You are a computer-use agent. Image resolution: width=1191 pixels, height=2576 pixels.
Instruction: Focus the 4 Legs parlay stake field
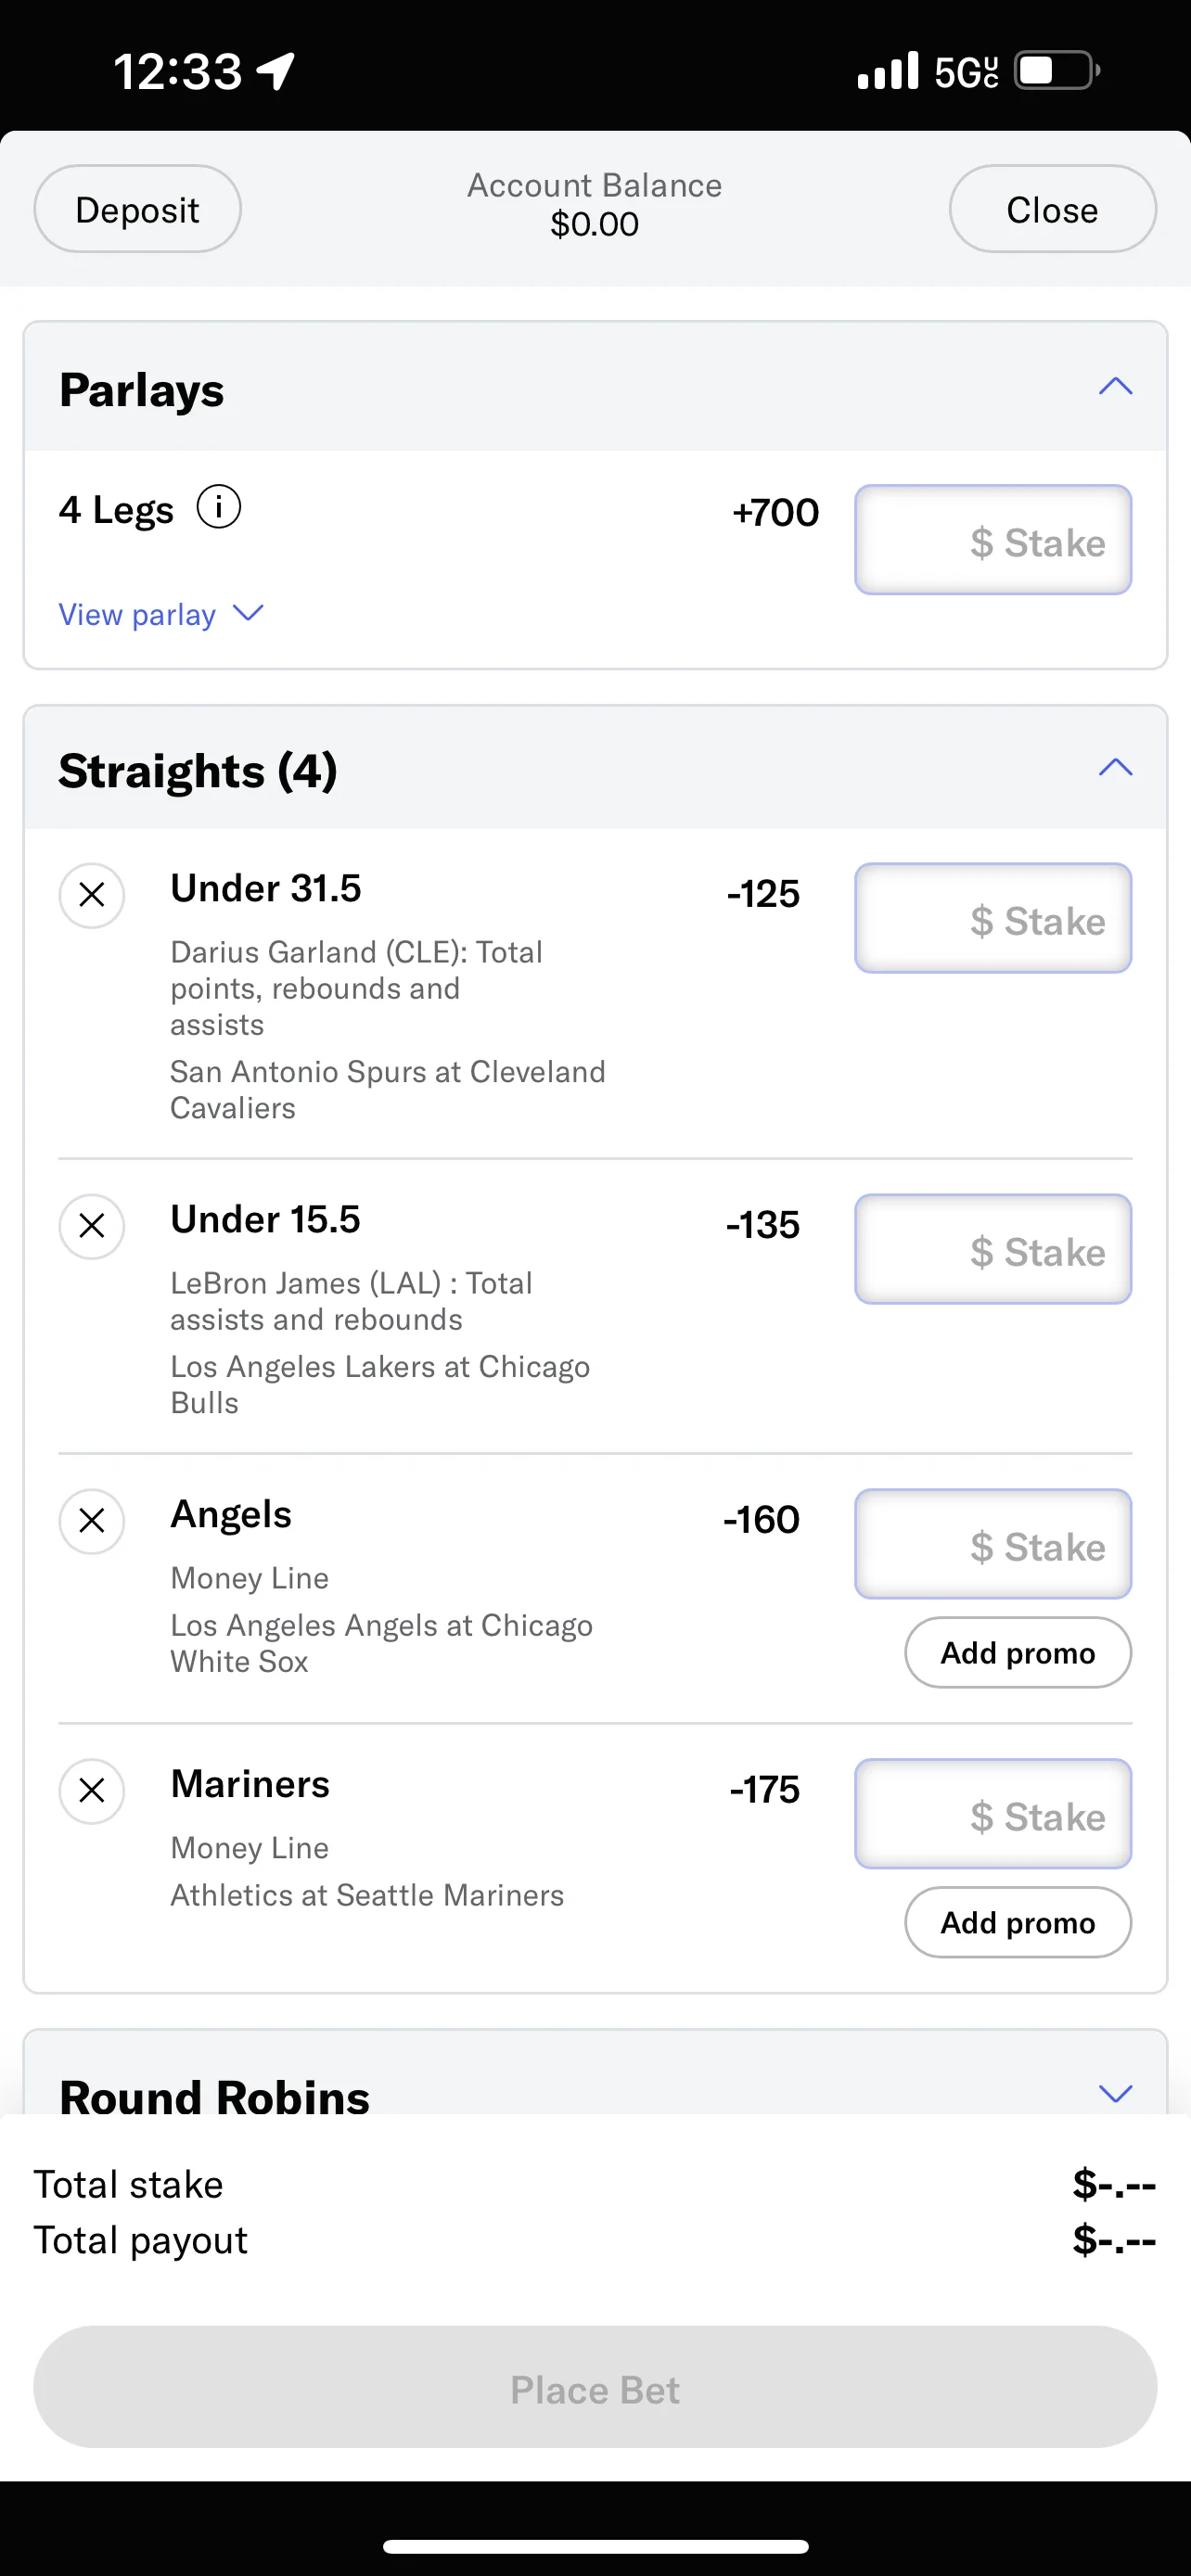click(x=993, y=540)
